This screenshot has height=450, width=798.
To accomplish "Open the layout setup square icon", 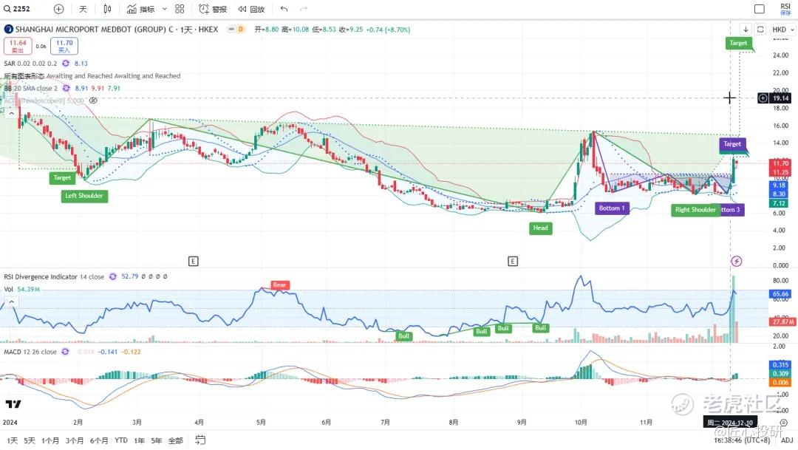I will [x=760, y=9].
